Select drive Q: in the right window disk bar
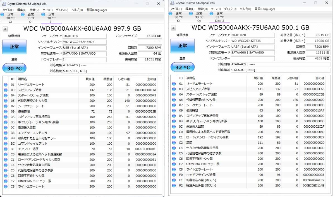The image size is (335, 197). tap(199, 17)
